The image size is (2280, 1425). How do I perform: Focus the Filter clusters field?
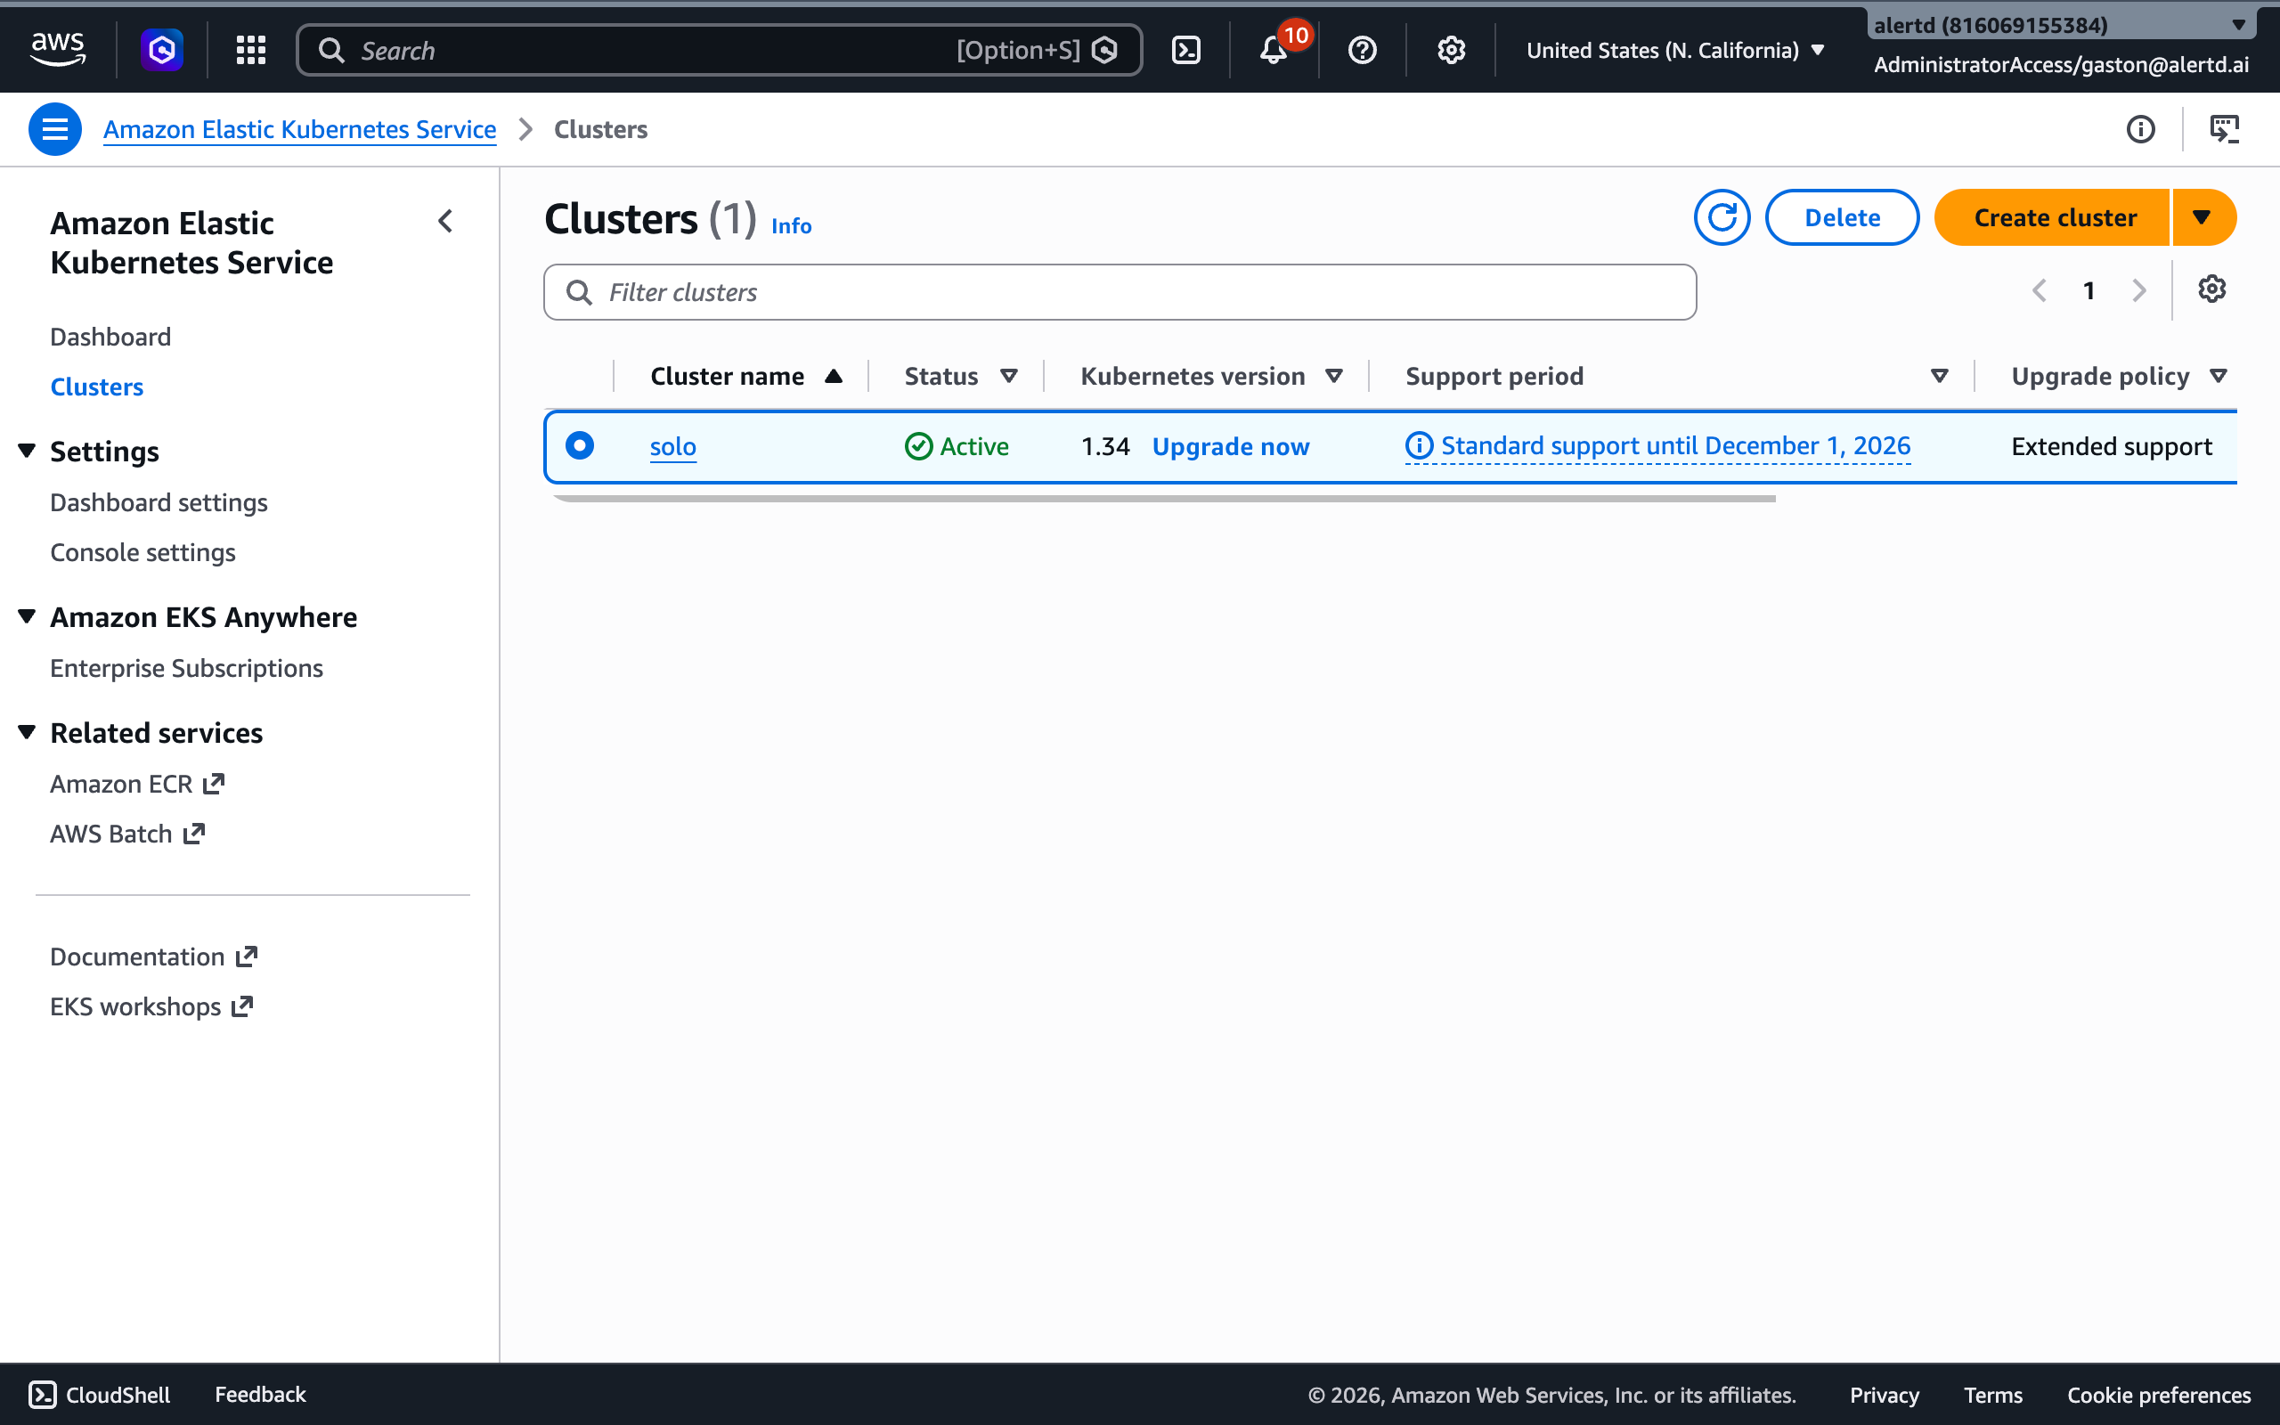(1120, 292)
